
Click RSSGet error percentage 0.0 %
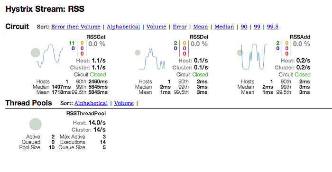point(97,44)
